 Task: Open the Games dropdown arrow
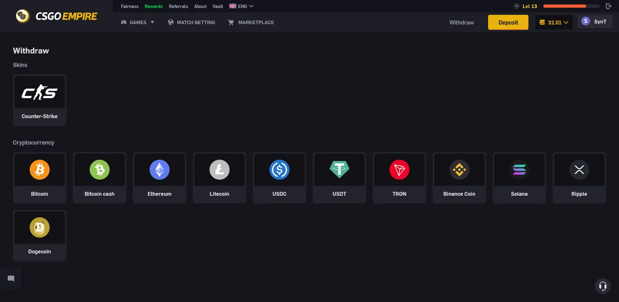[153, 22]
